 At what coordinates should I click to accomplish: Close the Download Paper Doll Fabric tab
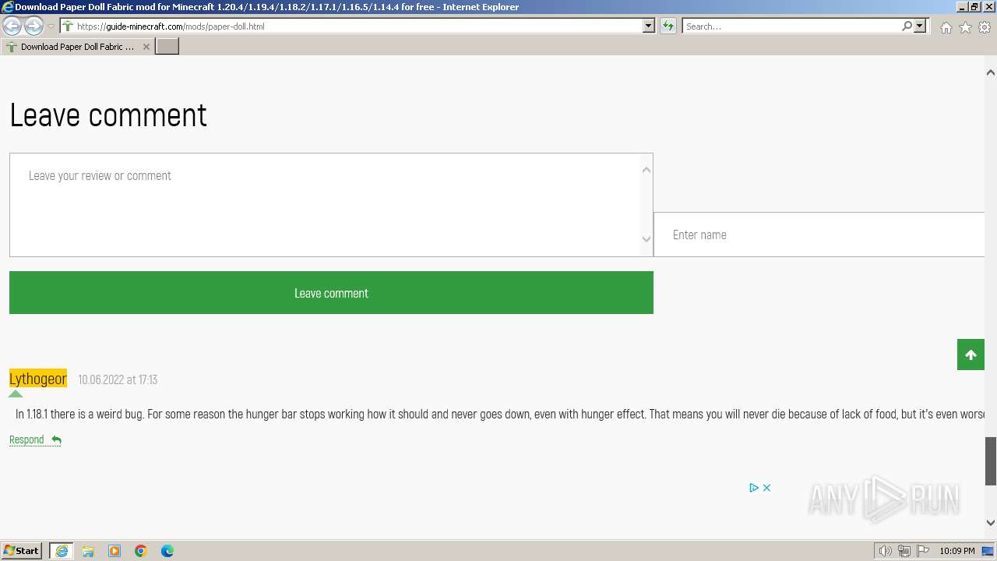[x=146, y=47]
